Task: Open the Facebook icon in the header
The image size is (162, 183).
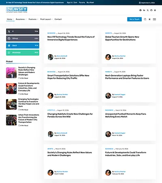Action: click(x=141, y=10)
